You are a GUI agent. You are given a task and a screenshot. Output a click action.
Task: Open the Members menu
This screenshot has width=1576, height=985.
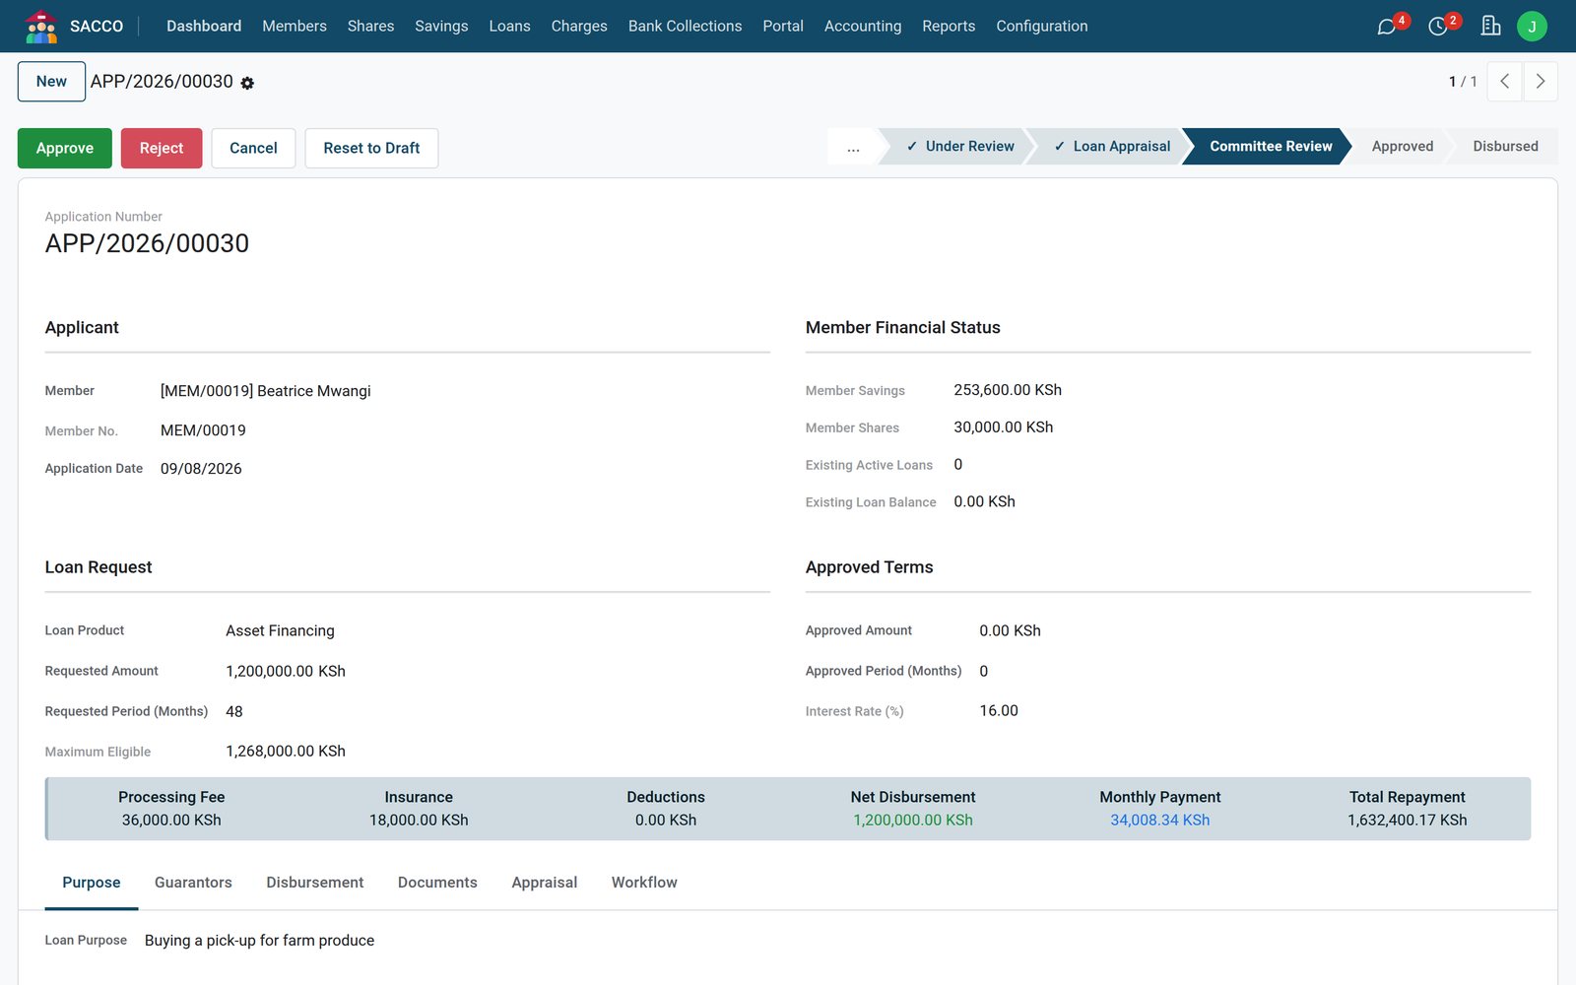coord(295,27)
